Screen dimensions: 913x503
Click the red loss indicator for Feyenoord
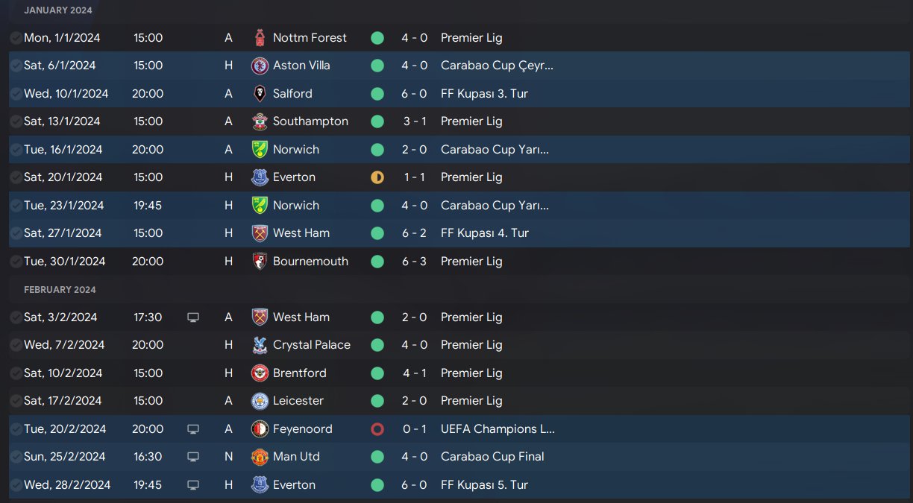point(377,429)
